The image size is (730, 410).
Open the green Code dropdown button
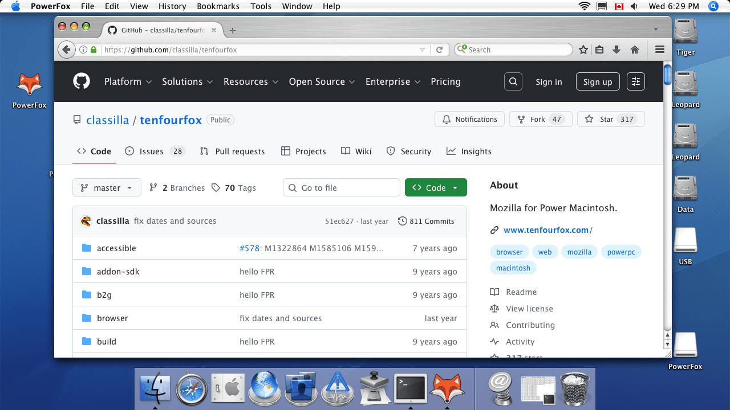(436, 188)
